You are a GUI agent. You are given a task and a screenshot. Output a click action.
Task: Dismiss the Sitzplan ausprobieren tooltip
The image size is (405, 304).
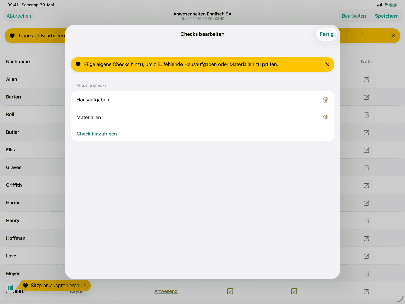[x=85, y=286]
